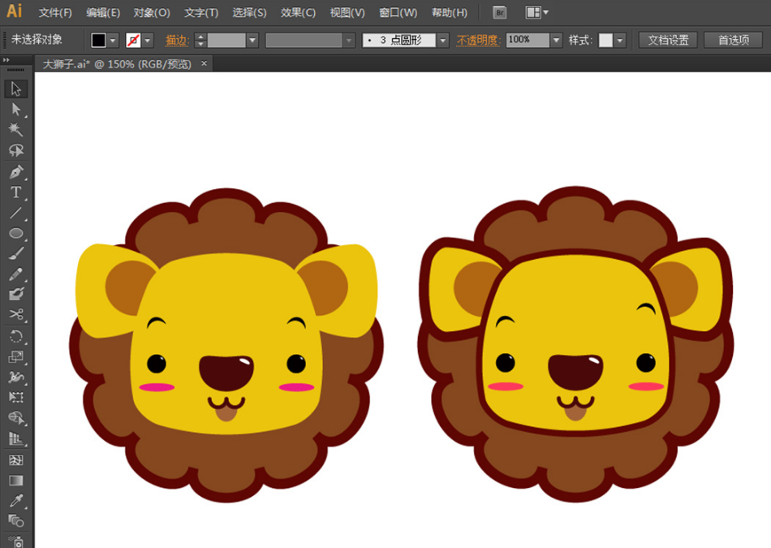771x548 pixels.
Task: Select the Direct Selection tool
Action: tap(15, 110)
